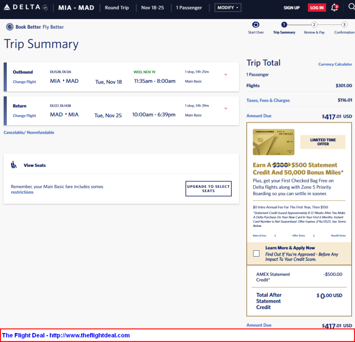Tick the Learn More & Apply Now checkbox
The width and height of the screenshot is (355, 342).
[x=256, y=253]
